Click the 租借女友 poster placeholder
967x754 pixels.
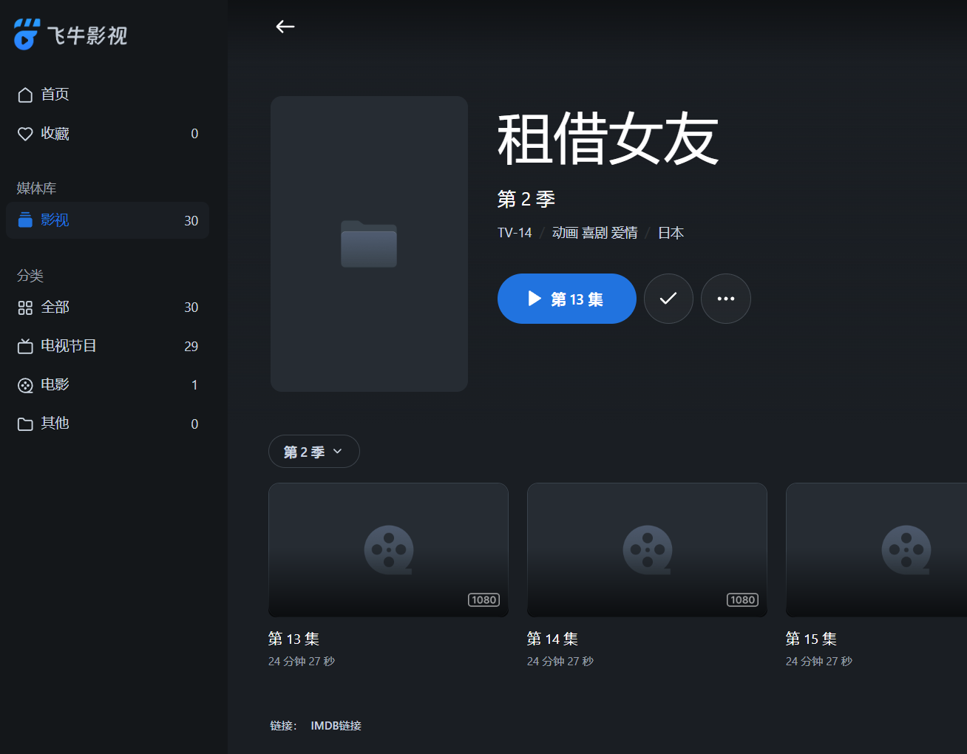(369, 244)
